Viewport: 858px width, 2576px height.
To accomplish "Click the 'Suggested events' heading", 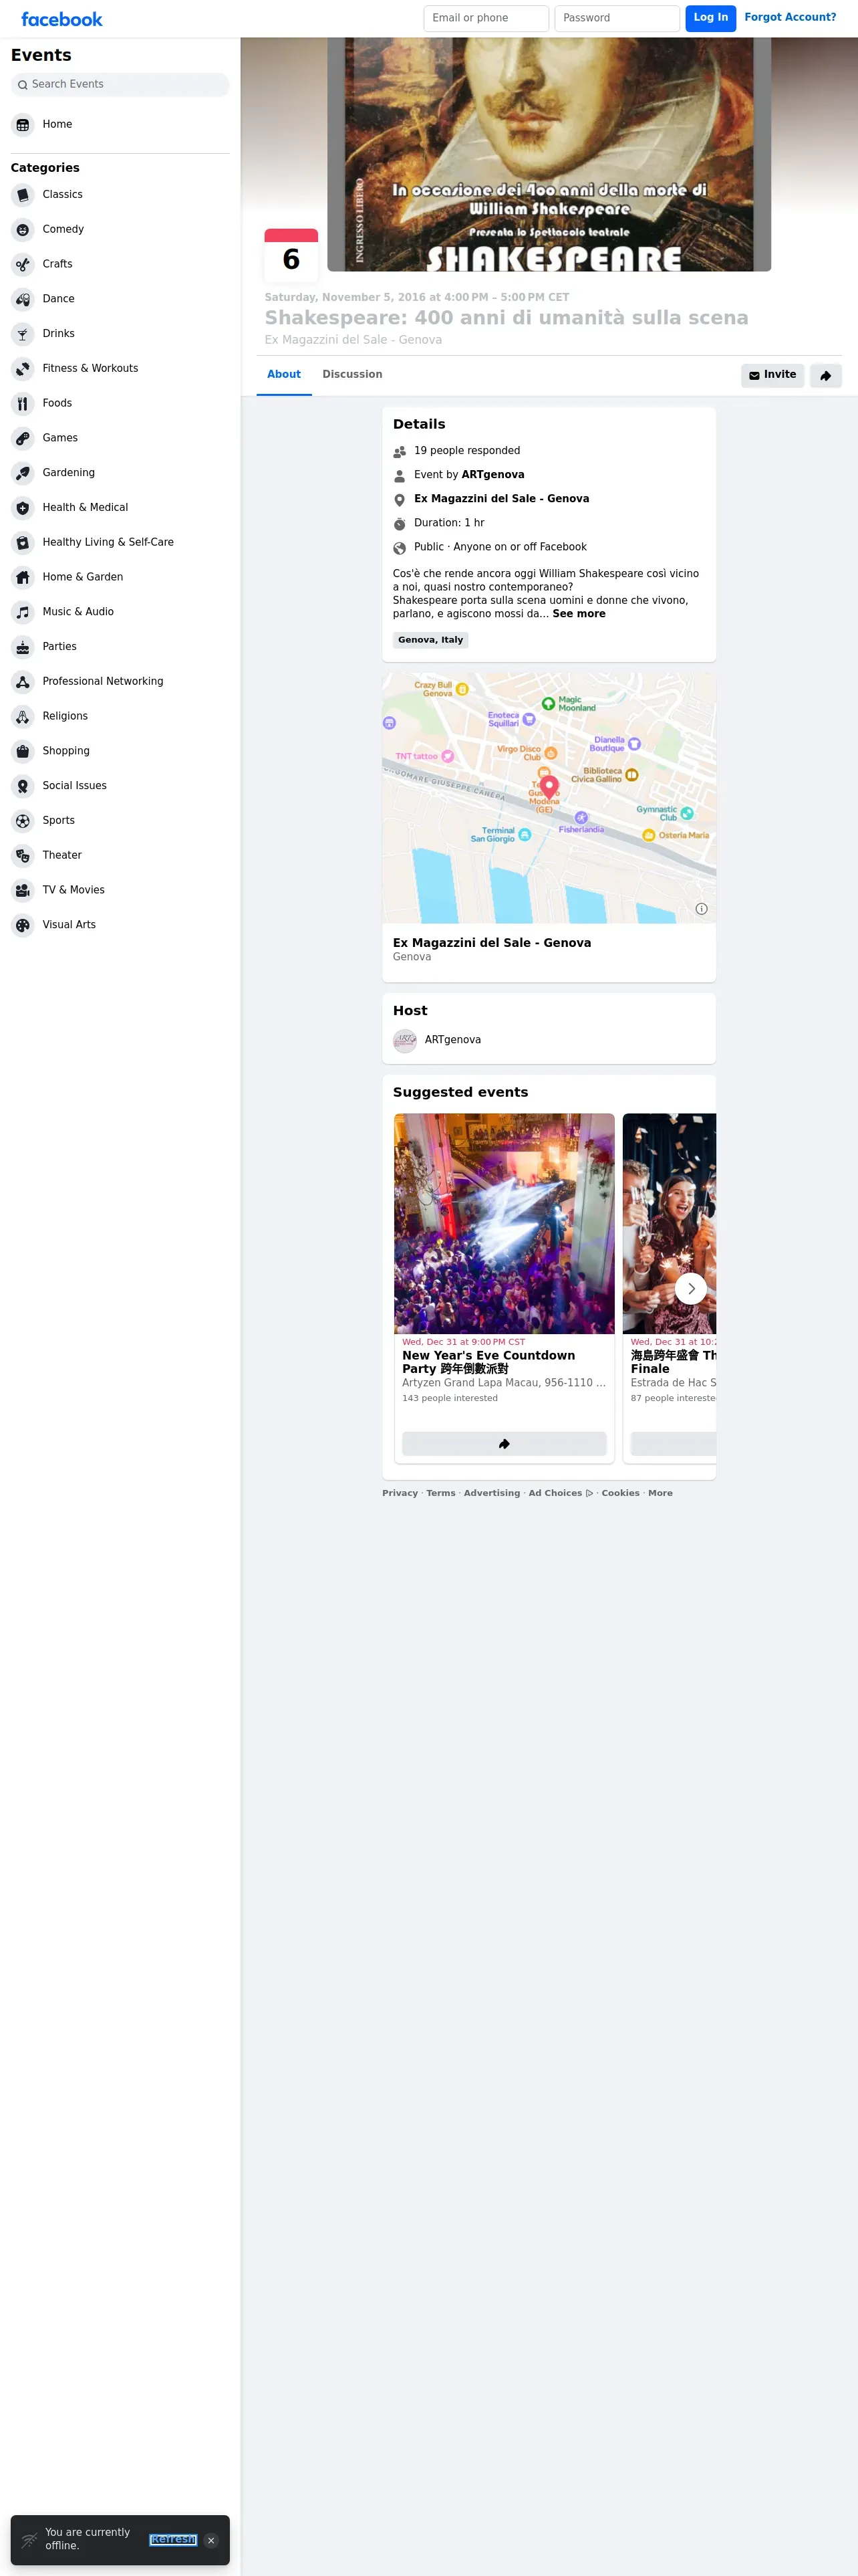I will (460, 1093).
